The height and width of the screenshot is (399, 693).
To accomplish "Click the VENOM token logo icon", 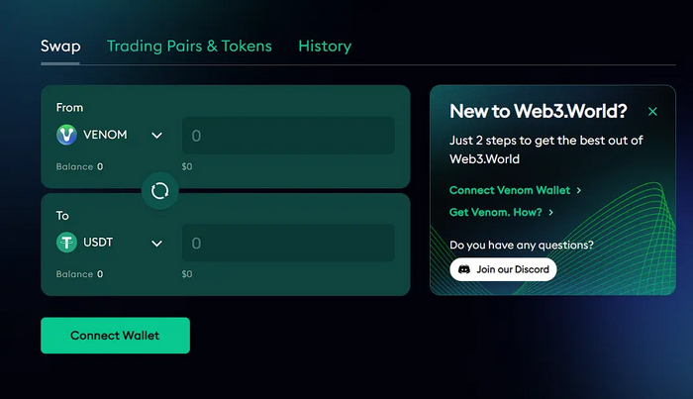I will (x=67, y=135).
